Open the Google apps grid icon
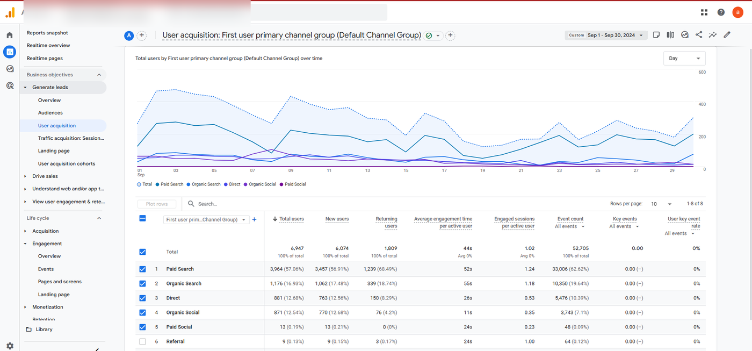Image resolution: width=752 pixels, height=351 pixels. (x=704, y=12)
